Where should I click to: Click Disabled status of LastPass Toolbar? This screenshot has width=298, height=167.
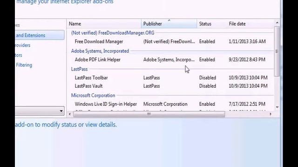[208, 77]
